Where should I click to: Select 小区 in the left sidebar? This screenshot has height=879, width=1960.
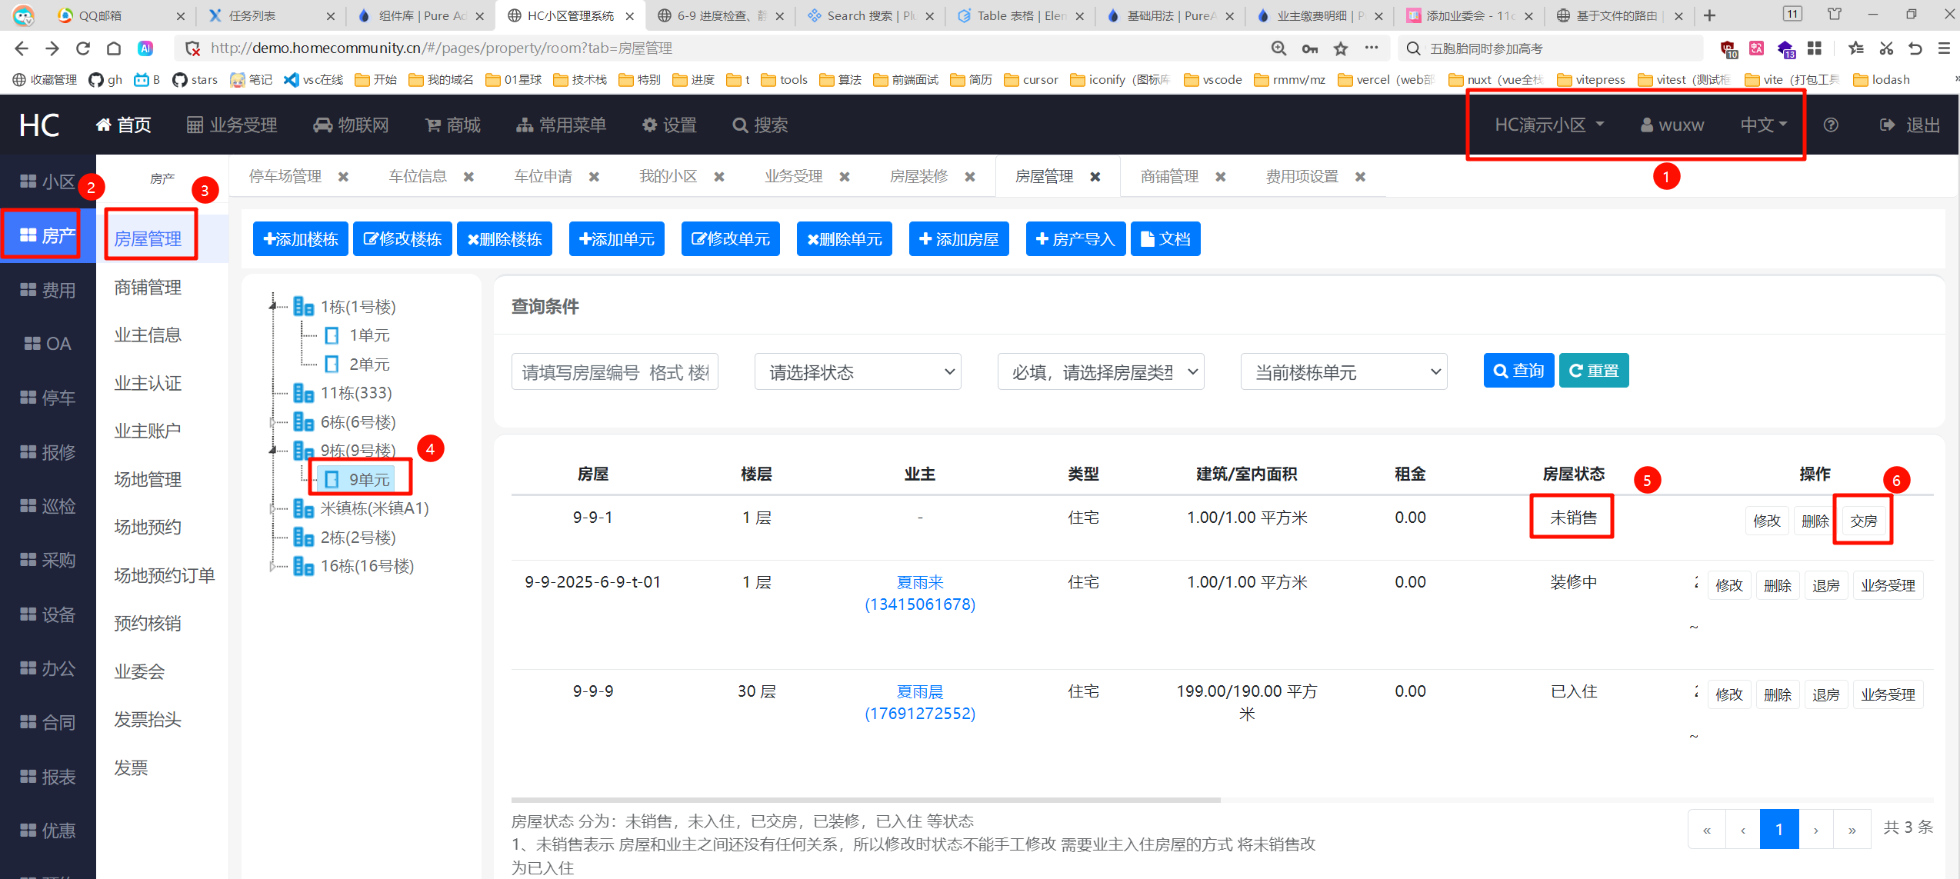pos(48,181)
